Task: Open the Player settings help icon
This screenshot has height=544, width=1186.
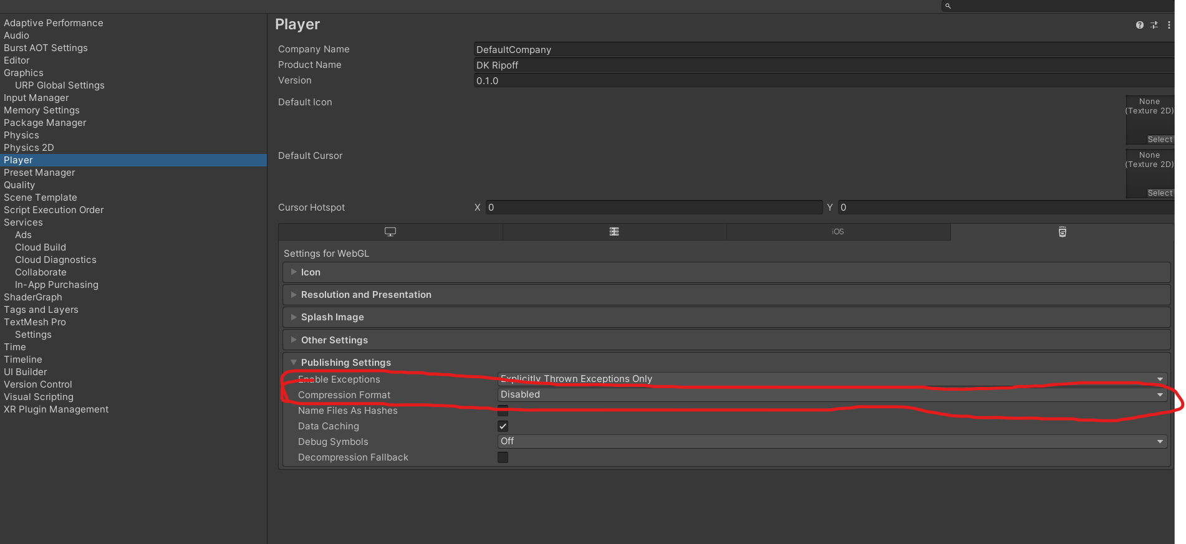Action: click(x=1140, y=25)
